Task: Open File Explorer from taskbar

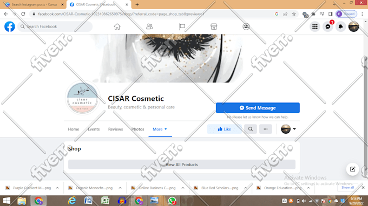Action: pos(22,201)
